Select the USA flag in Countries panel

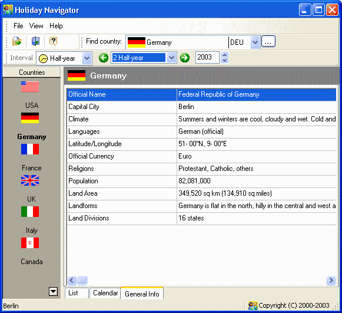[x=30, y=87]
